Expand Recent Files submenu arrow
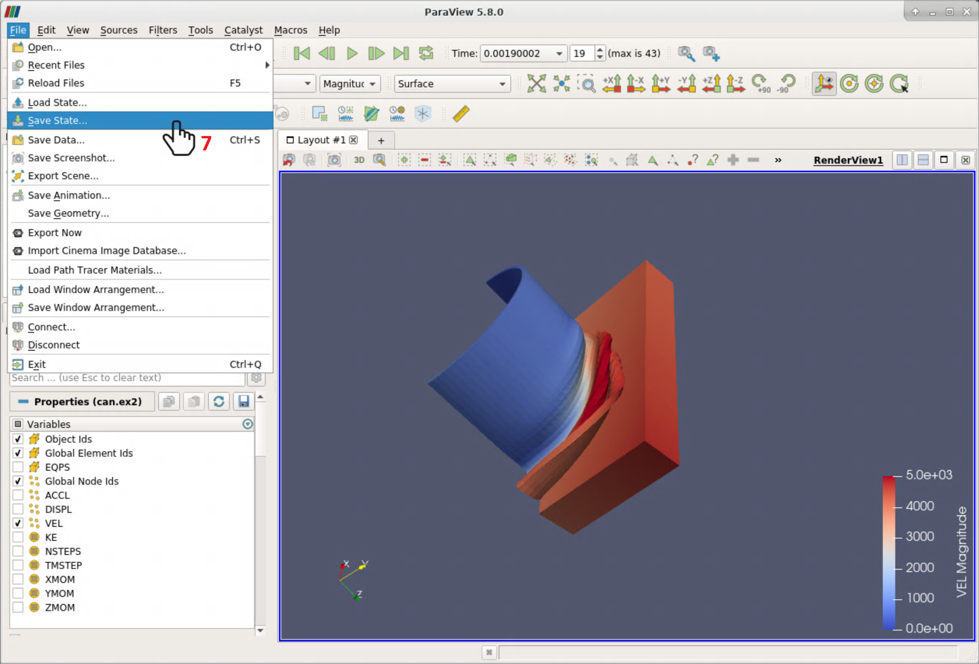This screenshot has height=664, width=979. [267, 65]
